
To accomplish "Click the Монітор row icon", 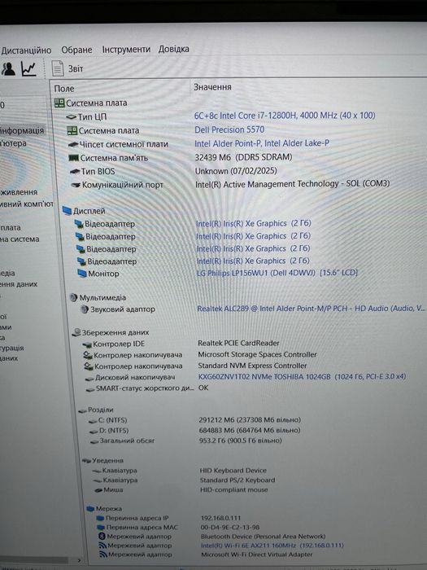I will point(82,274).
